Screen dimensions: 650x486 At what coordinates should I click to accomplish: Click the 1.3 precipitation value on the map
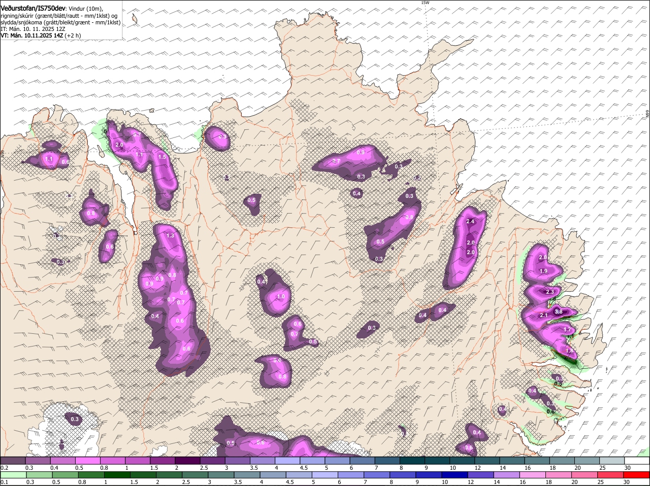click(170, 235)
